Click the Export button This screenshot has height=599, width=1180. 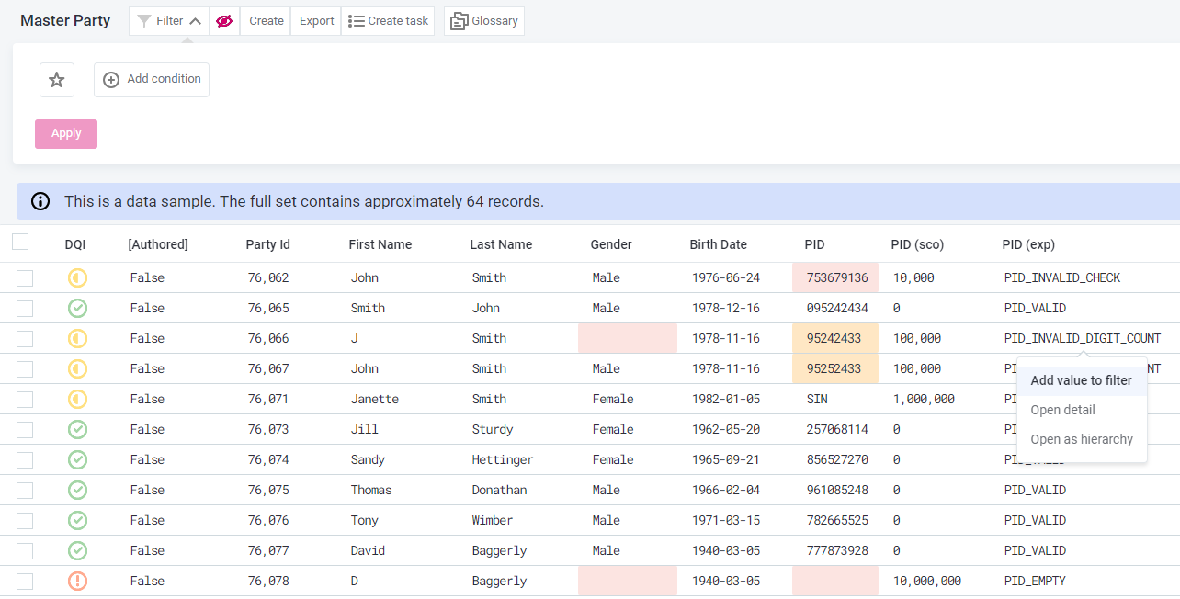316,21
